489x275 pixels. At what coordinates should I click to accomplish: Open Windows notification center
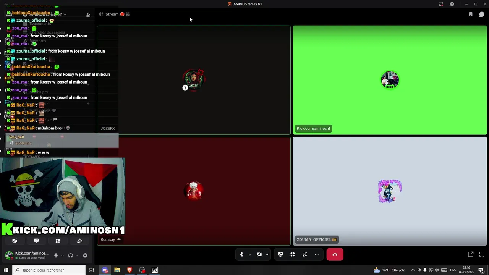click(481, 270)
